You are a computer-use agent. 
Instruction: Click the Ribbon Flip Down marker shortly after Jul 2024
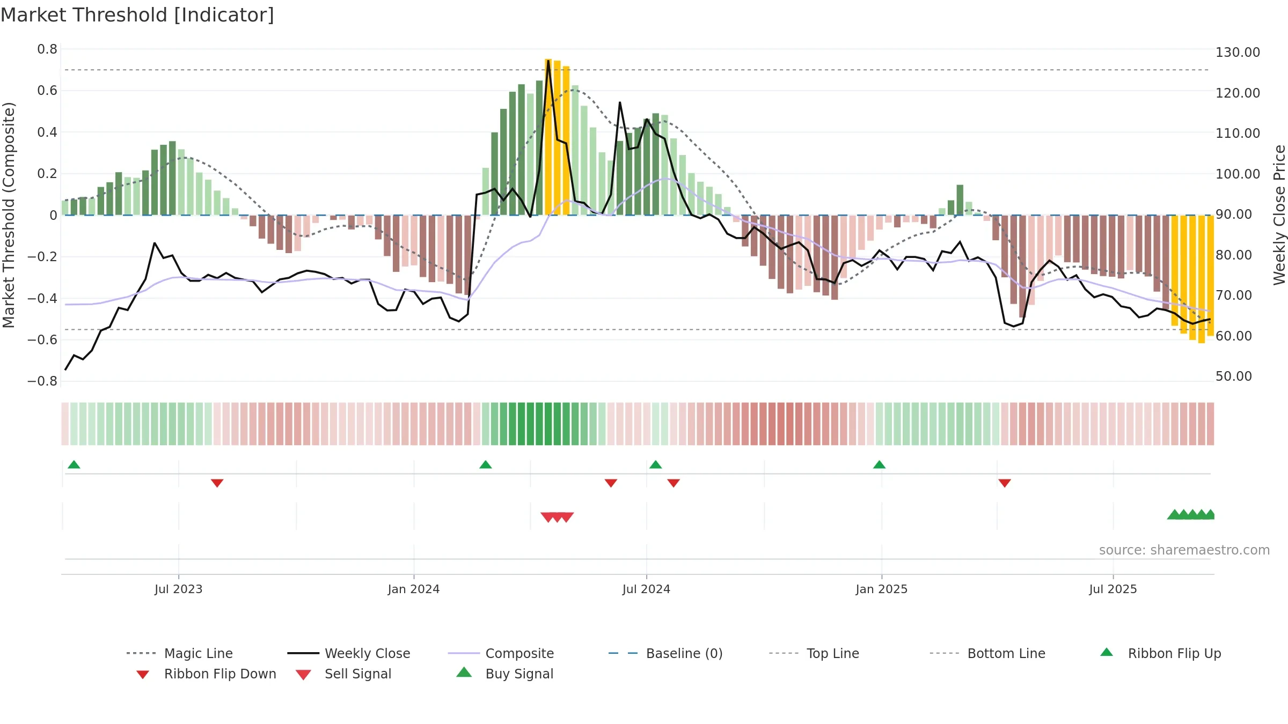(x=674, y=483)
